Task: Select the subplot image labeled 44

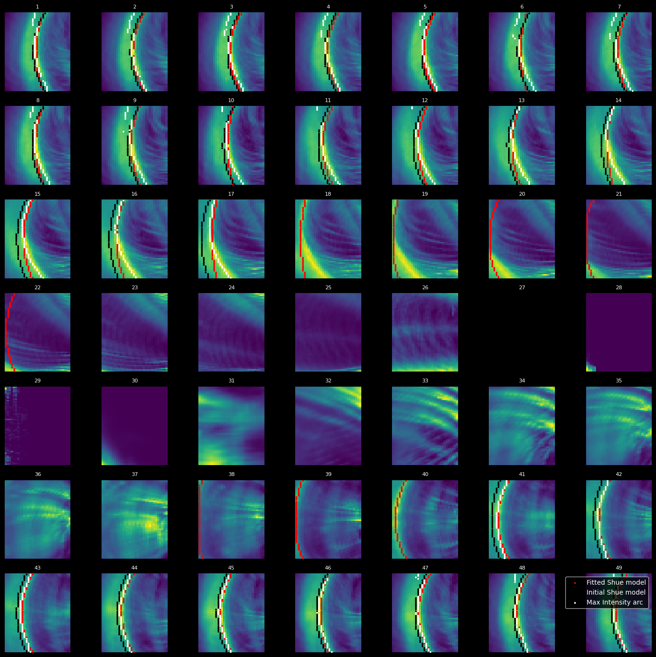Action: (135, 613)
